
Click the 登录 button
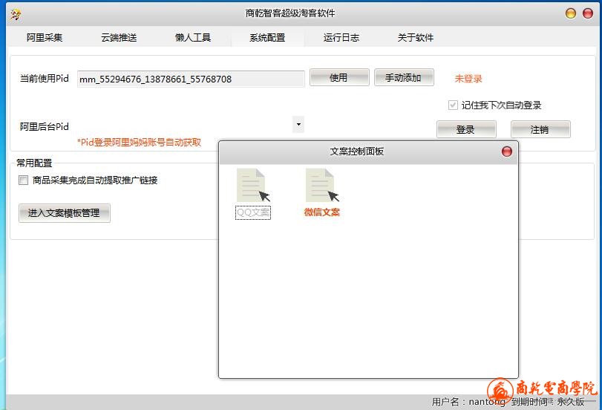pos(465,130)
